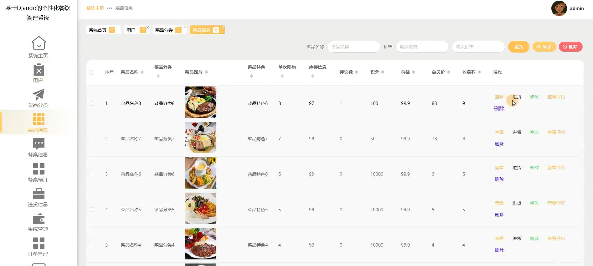The image size is (593, 266).
Task: Open the 用户 sidebar icon
Action: (x=39, y=70)
